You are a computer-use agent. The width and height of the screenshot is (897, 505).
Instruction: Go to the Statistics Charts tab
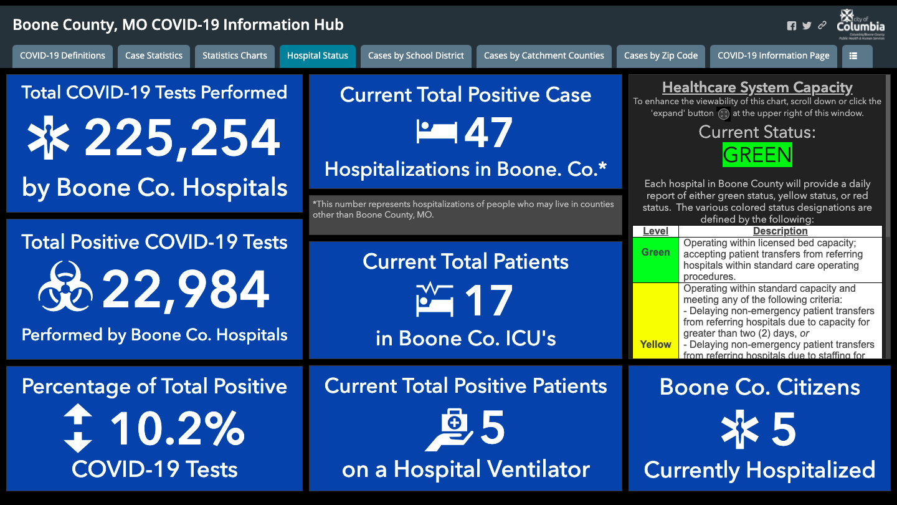(235, 56)
